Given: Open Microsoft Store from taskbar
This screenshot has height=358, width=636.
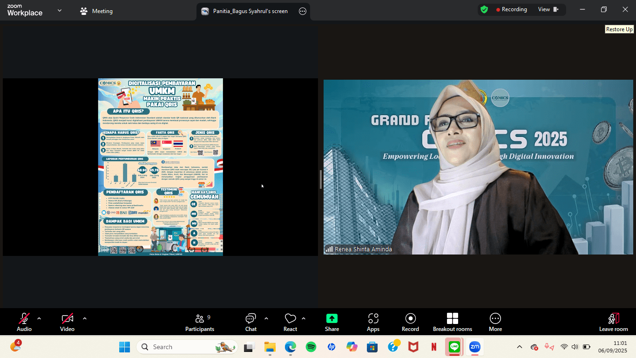Looking at the screenshot, I should tap(372, 347).
